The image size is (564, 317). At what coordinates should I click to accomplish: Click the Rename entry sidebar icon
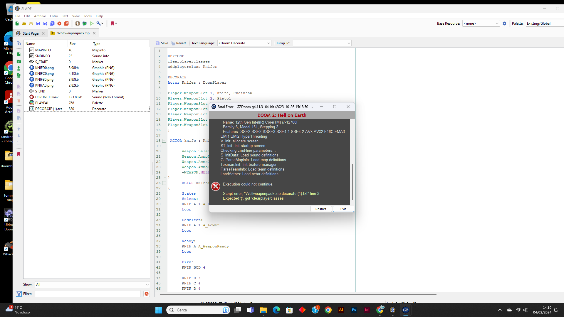[19, 87]
